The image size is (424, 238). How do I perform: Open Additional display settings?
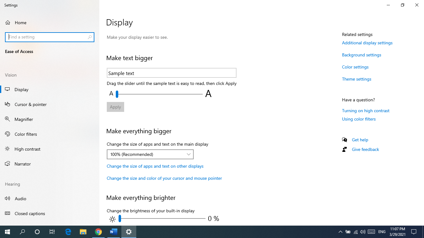(367, 43)
